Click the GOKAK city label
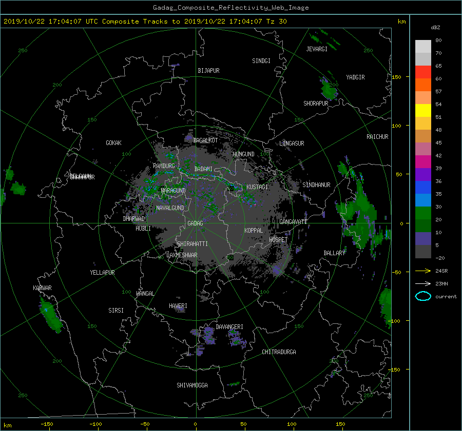 113,142
